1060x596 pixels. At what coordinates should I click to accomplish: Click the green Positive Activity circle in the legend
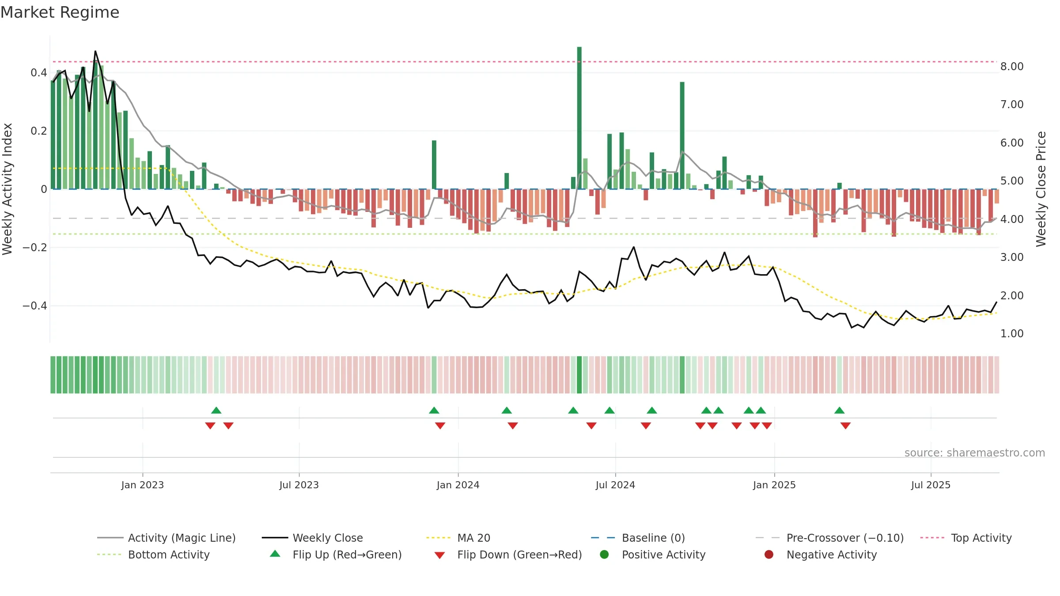point(604,555)
